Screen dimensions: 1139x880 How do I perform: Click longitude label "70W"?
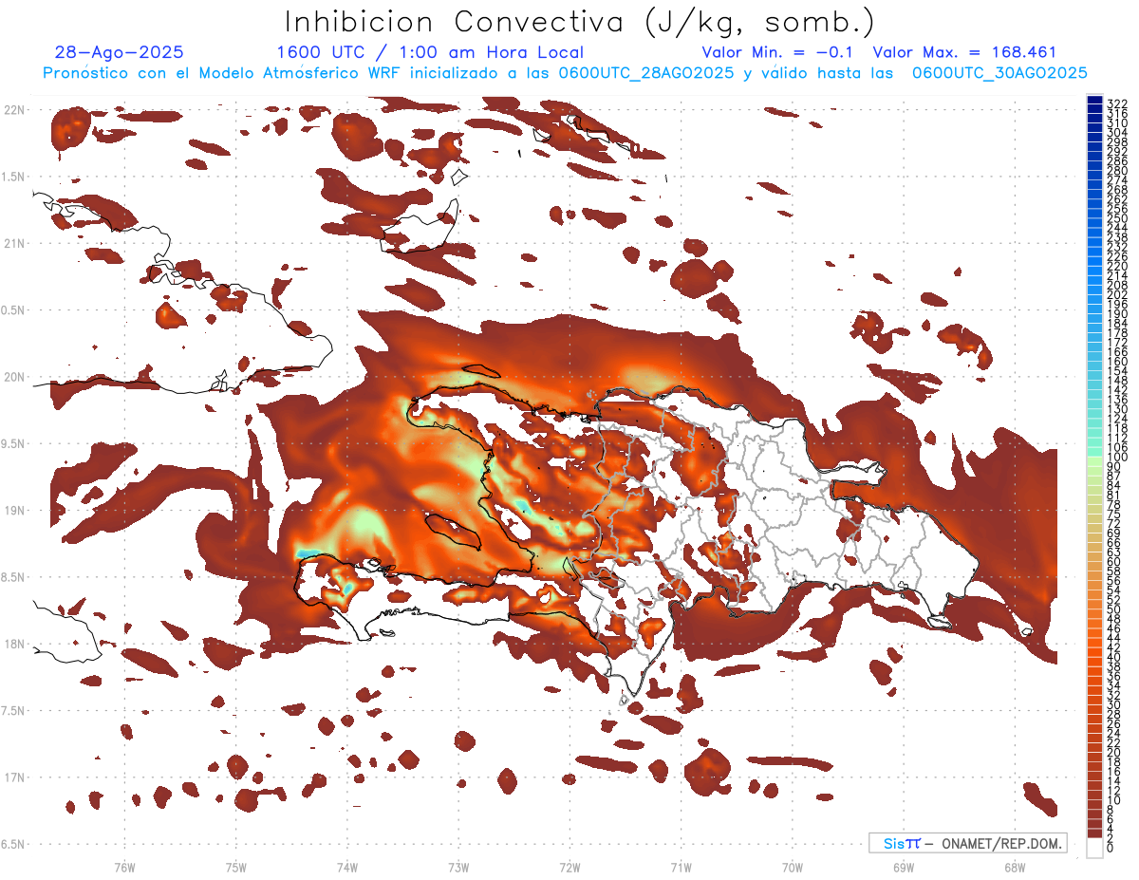click(x=793, y=867)
